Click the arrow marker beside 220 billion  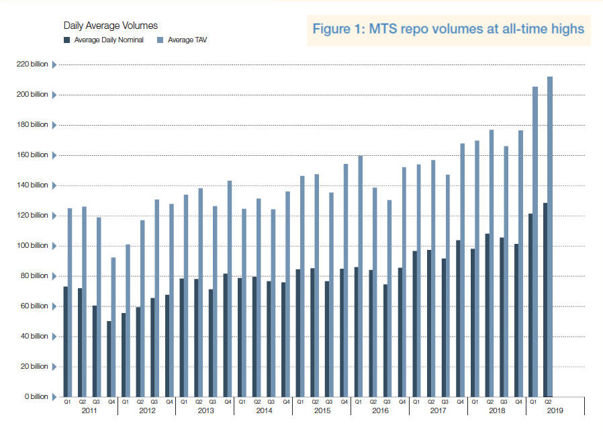(x=54, y=64)
